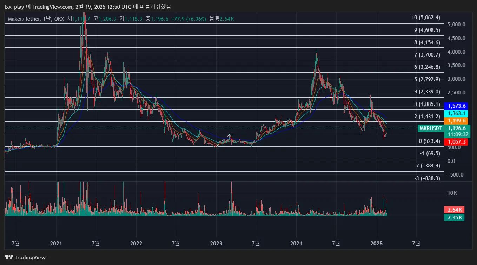Click the 7월 label following 2025

point(416,243)
